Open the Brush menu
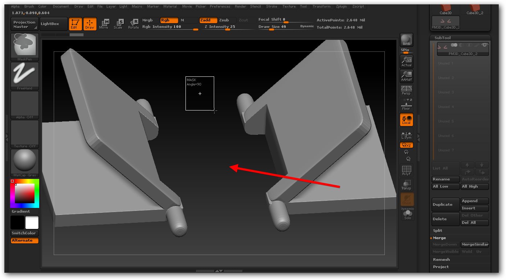 tap(29, 7)
